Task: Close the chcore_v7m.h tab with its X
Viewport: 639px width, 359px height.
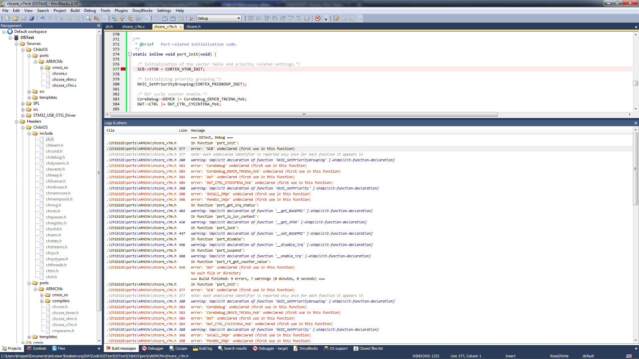Action: coord(181,27)
